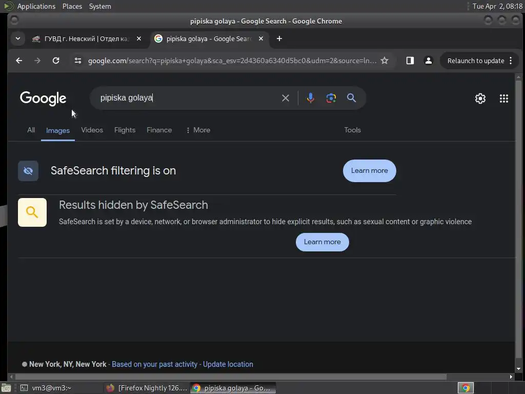This screenshot has width=525, height=394.
Task: Close the pipiska golaya Google Search tab
Action: pos(261,38)
